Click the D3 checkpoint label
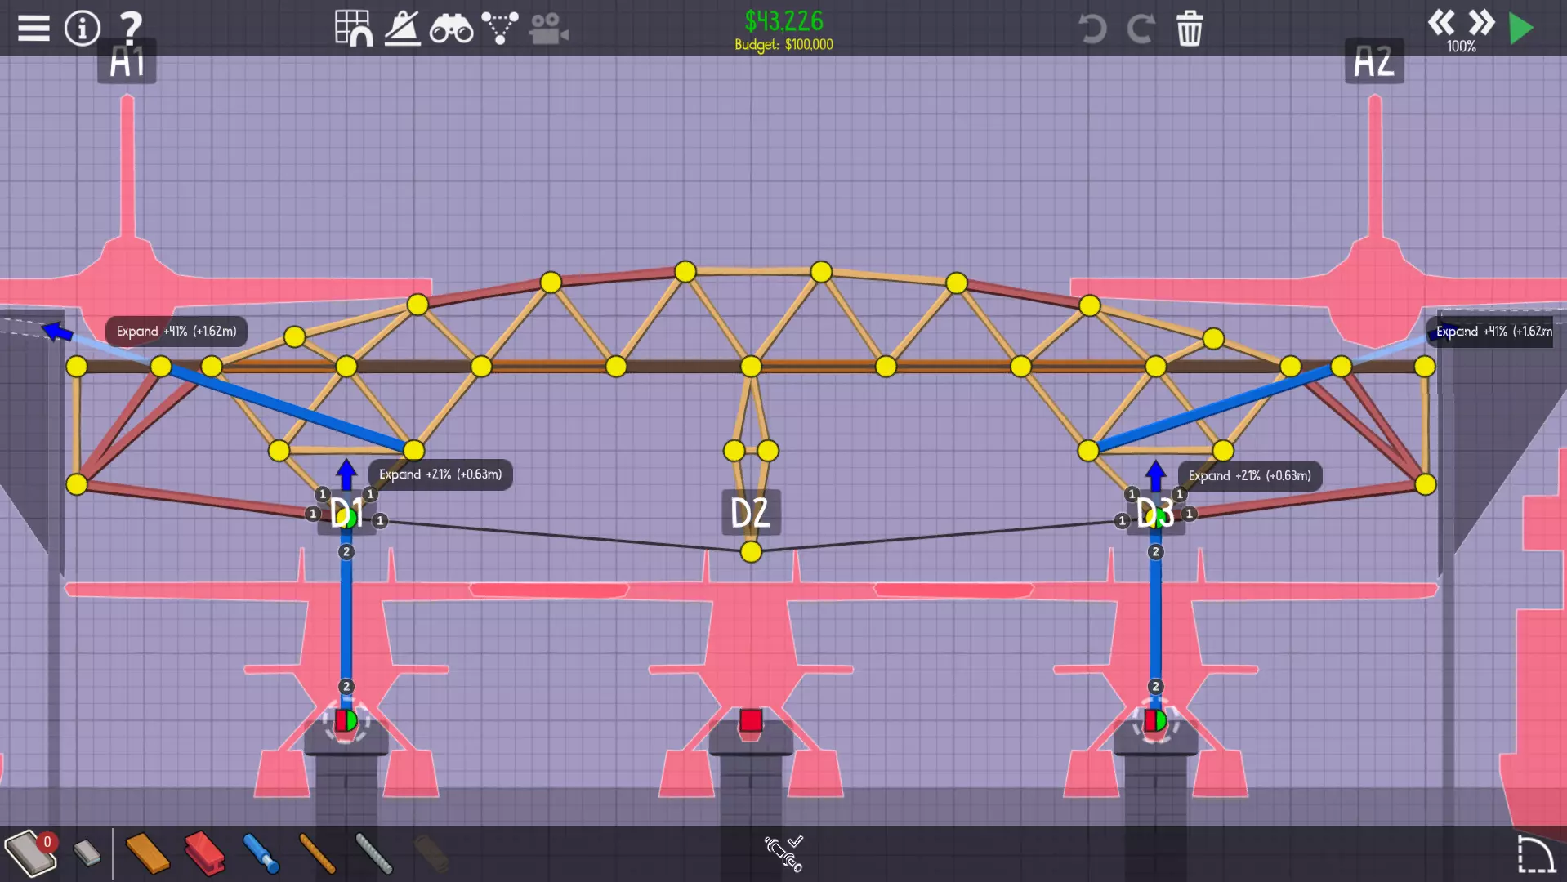The height and width of the screenshot is (882, 1567). point(1155,513)
